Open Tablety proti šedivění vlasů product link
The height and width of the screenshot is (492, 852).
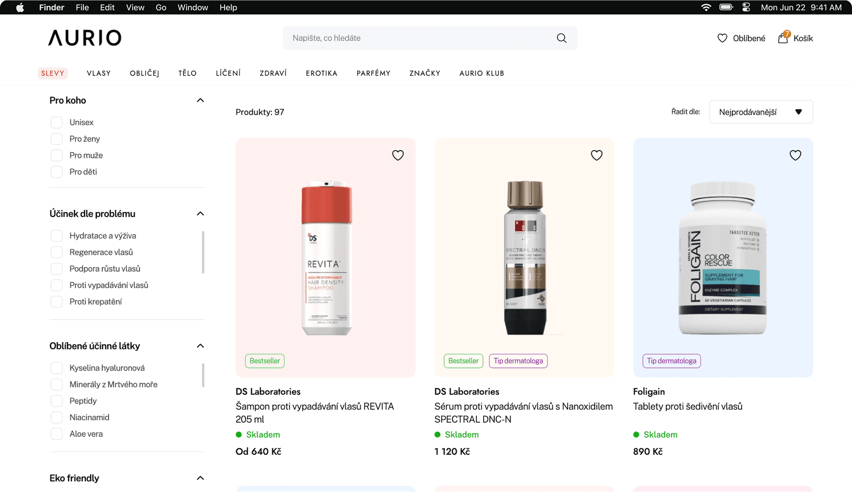coord(687,406)
